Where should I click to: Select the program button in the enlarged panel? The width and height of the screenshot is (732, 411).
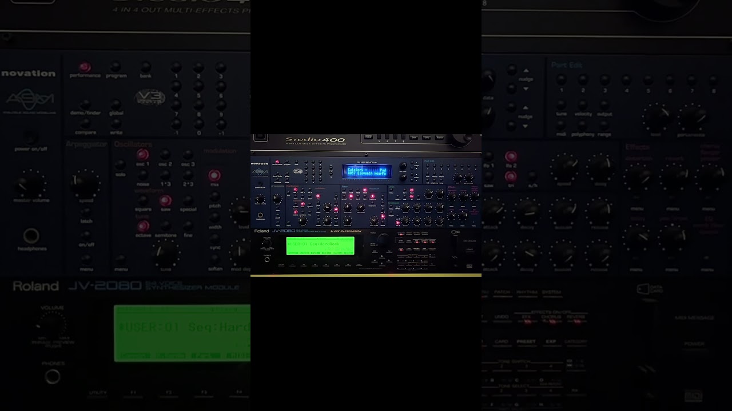(116, 67)
